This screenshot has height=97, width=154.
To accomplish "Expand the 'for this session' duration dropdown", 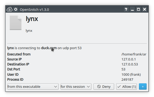I will coord(76,86).
